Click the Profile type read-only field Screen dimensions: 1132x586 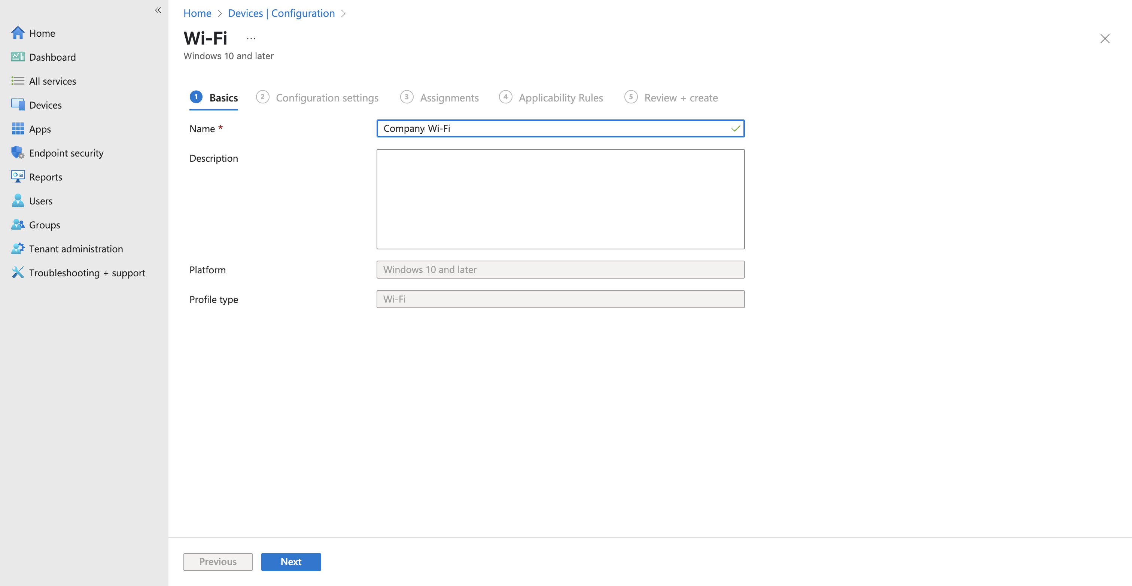click(560, 299)
